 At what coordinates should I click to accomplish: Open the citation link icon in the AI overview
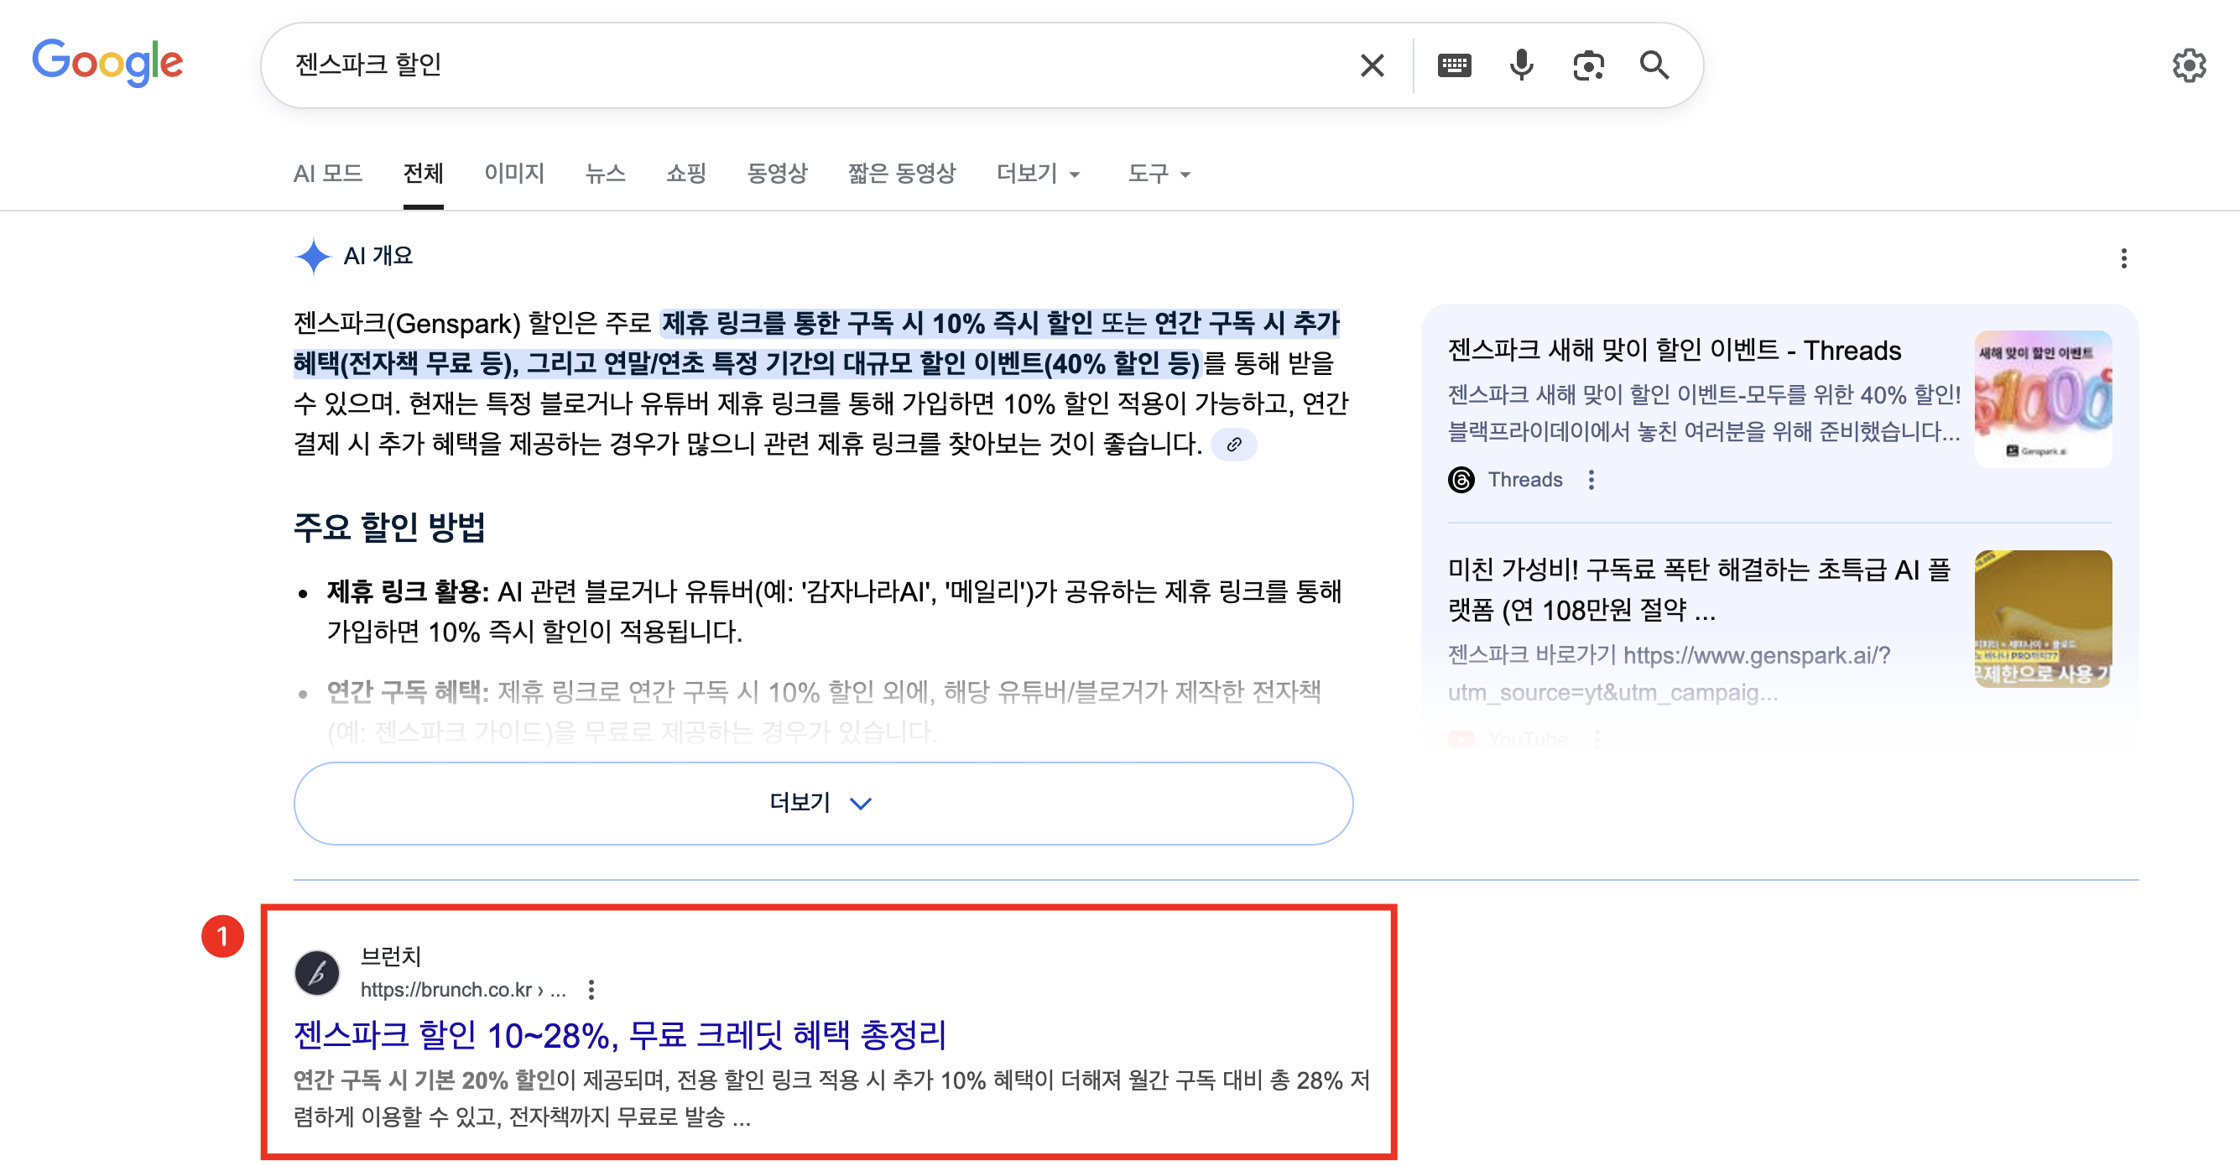[x=1234, y=446]
